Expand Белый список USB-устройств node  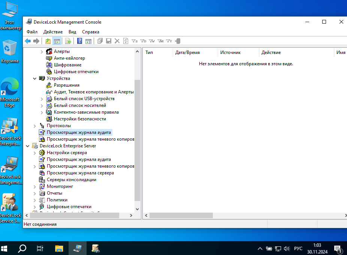pyautogui.click(x=42, y=99)
